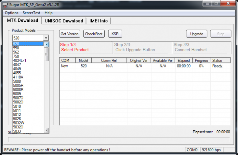
Task: Select model 520 in the list
Action: coord(28,44)
